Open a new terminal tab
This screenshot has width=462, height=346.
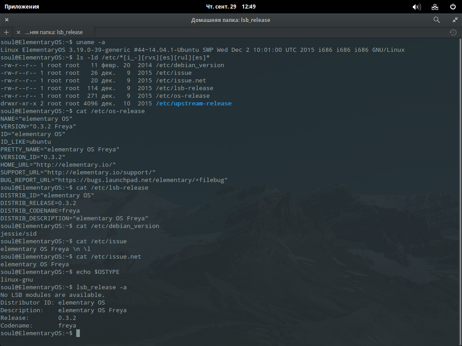[6, 32]
